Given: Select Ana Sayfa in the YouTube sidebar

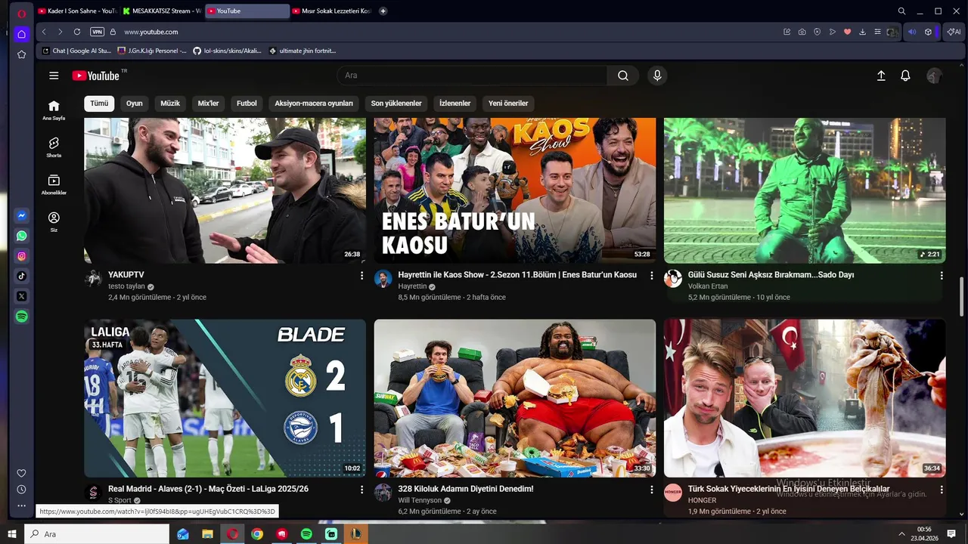Looking at the screenshot, I should [54, 110].
